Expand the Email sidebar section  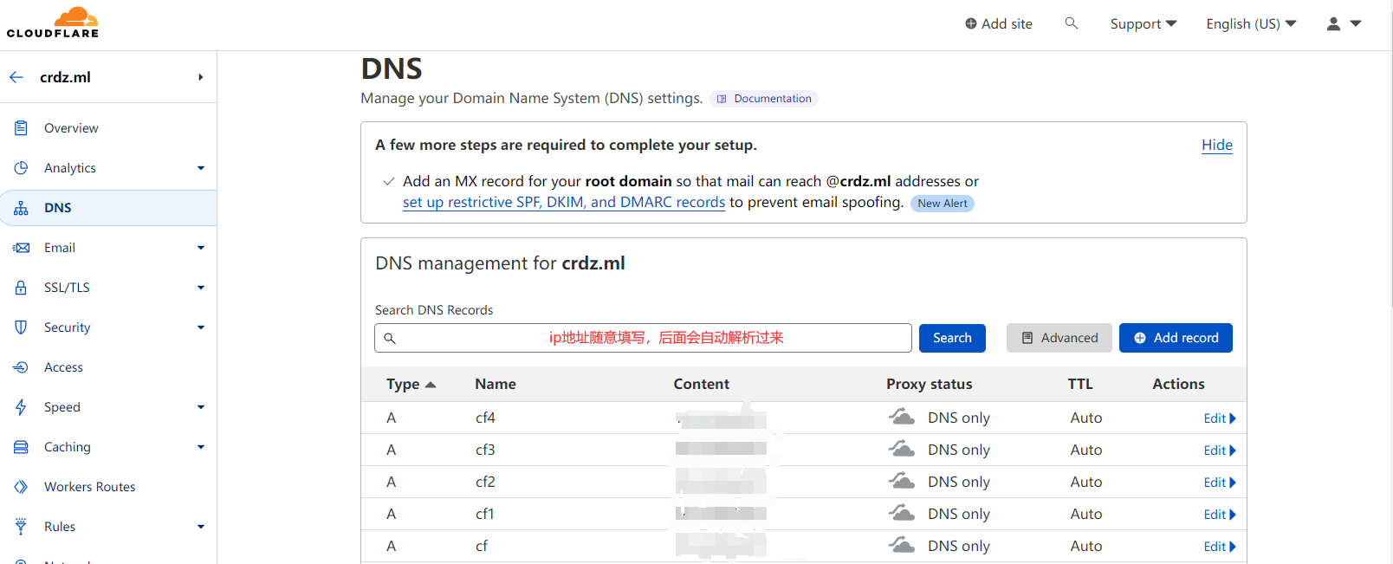[201, 248]
